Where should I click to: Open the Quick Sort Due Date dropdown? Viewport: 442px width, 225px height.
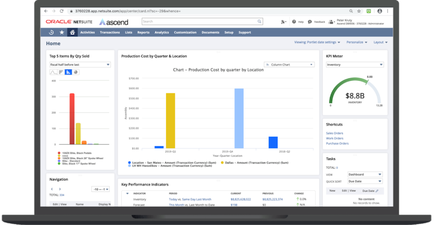pos(365,181)
